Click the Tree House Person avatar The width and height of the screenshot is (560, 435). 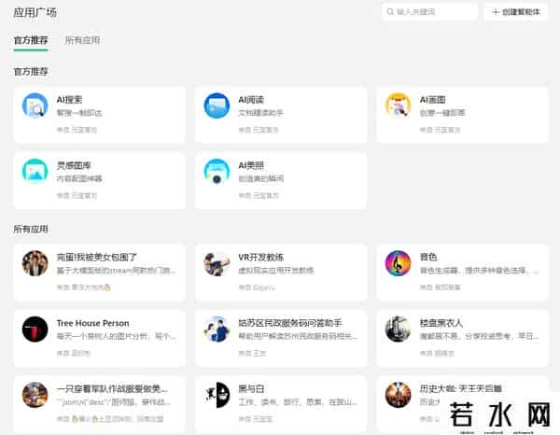(x=35, y=330)
